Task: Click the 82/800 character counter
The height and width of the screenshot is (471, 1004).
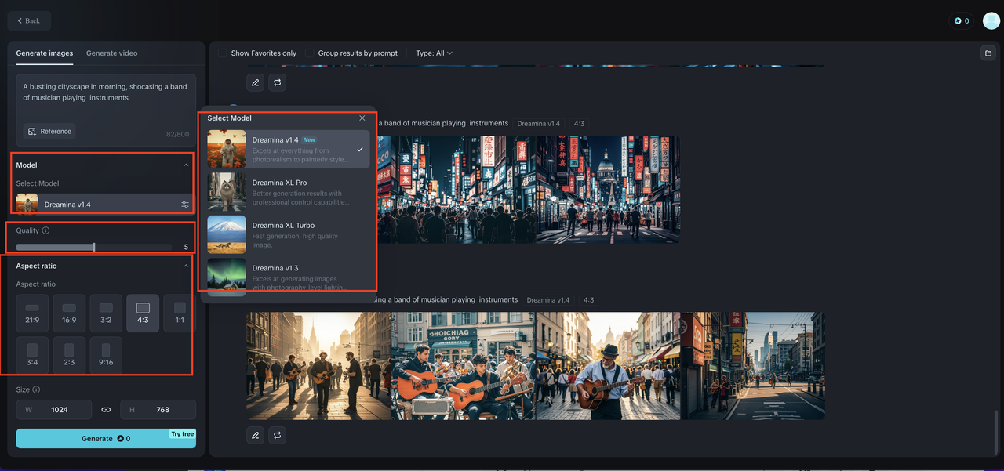Action: [x=179, y=134]
